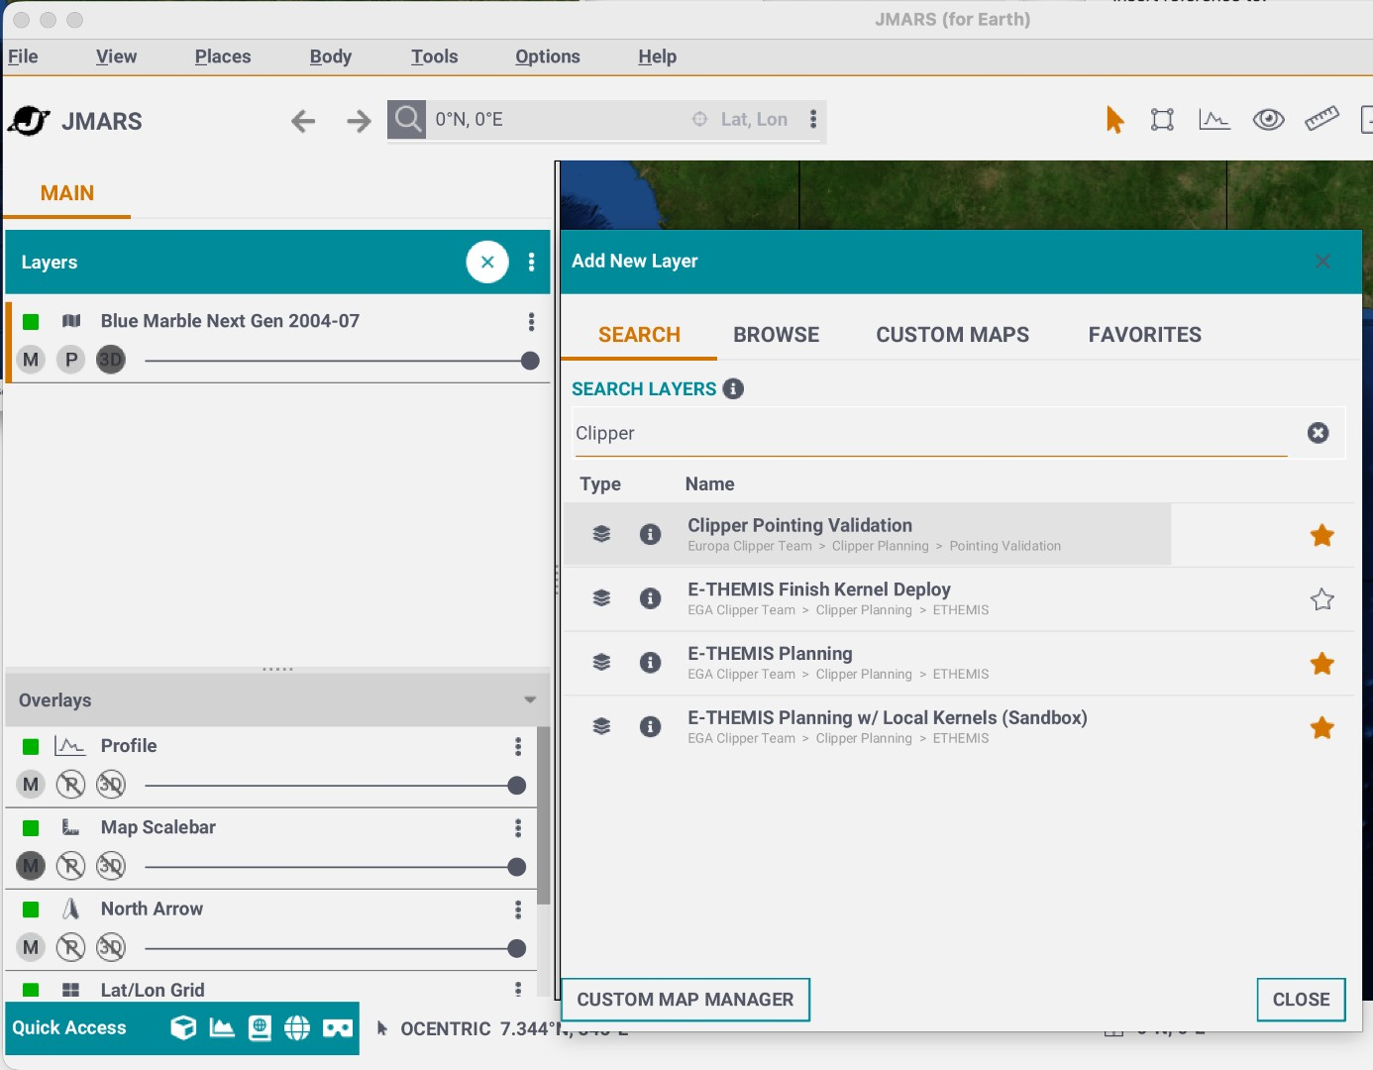This screenshot has height=1070, width=1373.
Task: Switch to the CUSTOM MAPS tab
Action: pyautogui.click(x=953, y=335)
